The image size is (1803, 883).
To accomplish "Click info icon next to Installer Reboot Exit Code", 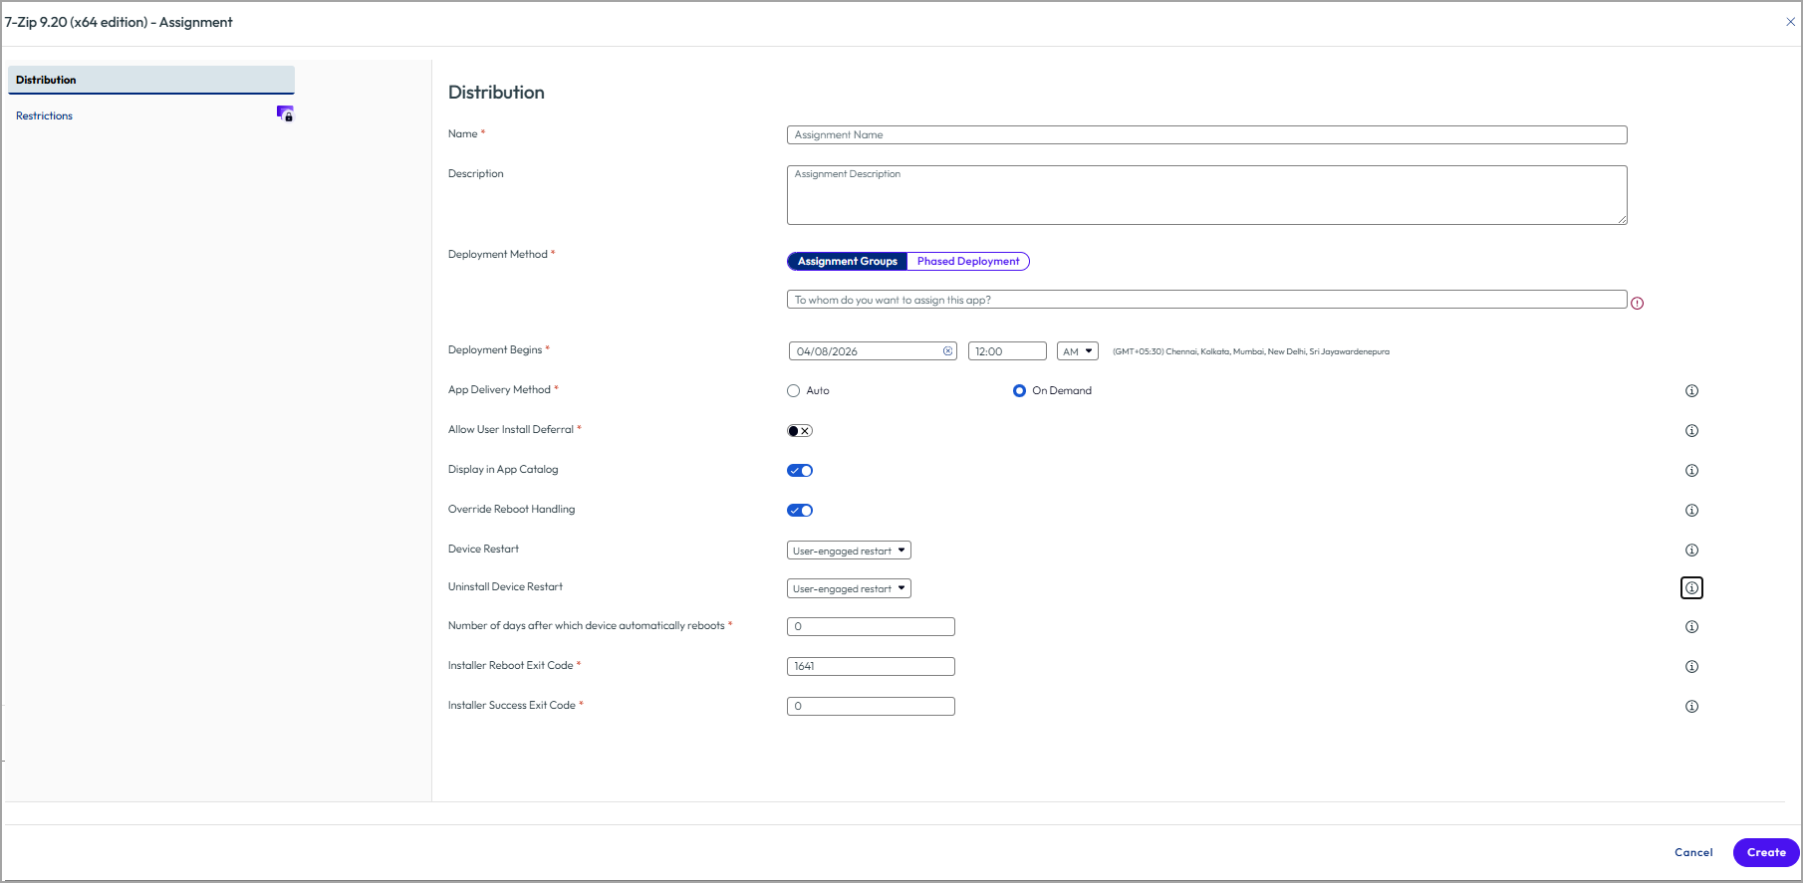I will (x=1691, y=667).
